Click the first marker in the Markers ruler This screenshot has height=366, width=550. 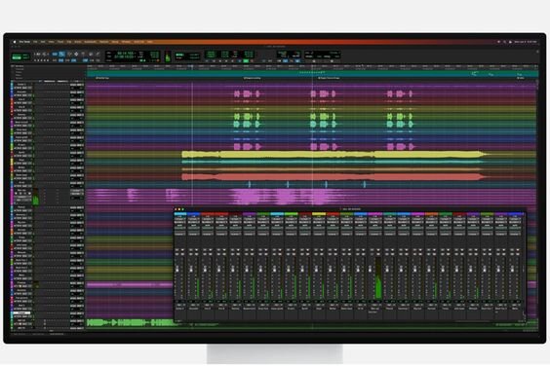102,78
